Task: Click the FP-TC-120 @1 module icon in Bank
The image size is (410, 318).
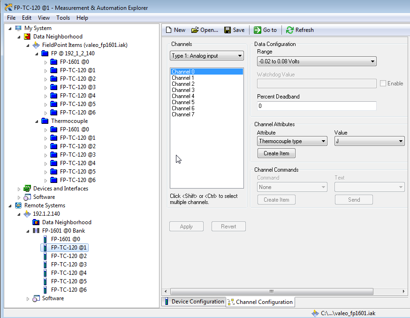Action: tap(45, 248)
